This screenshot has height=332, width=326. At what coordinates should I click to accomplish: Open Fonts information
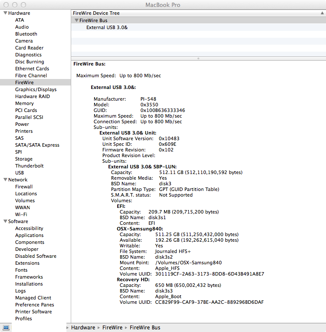point(21,270)
